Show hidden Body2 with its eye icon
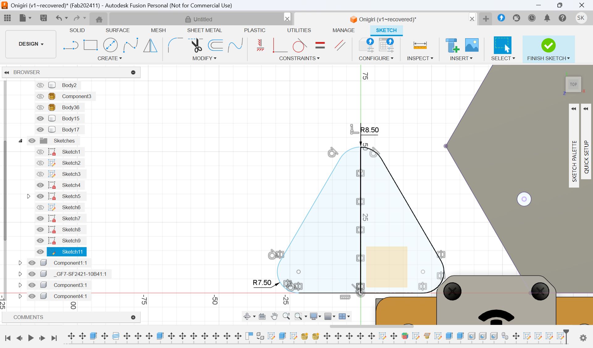The width and height of the screenshot is (593, 348). tap(40, 85)
